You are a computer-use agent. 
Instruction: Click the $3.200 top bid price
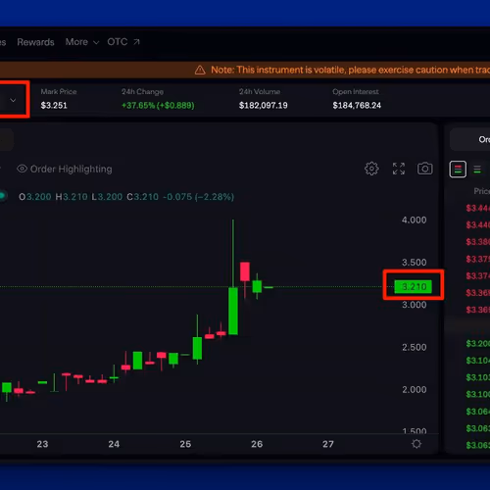pos(478,343)
